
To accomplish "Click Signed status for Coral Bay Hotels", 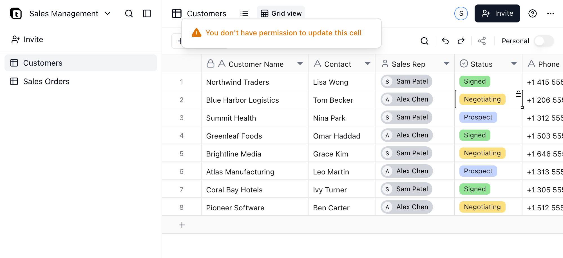I will 475,189.
